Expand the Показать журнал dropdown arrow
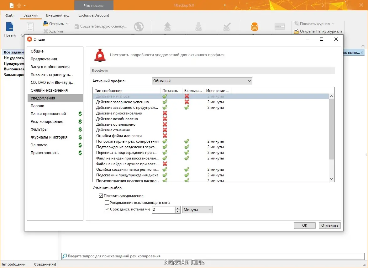 [333, 24]
